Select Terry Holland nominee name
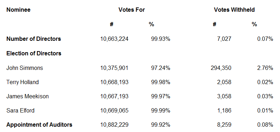This screenshot has height=132, width=280. (x=22, y=82)
